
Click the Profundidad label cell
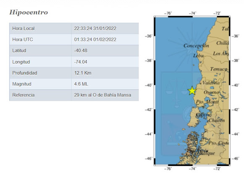click(x=40, y=73)
